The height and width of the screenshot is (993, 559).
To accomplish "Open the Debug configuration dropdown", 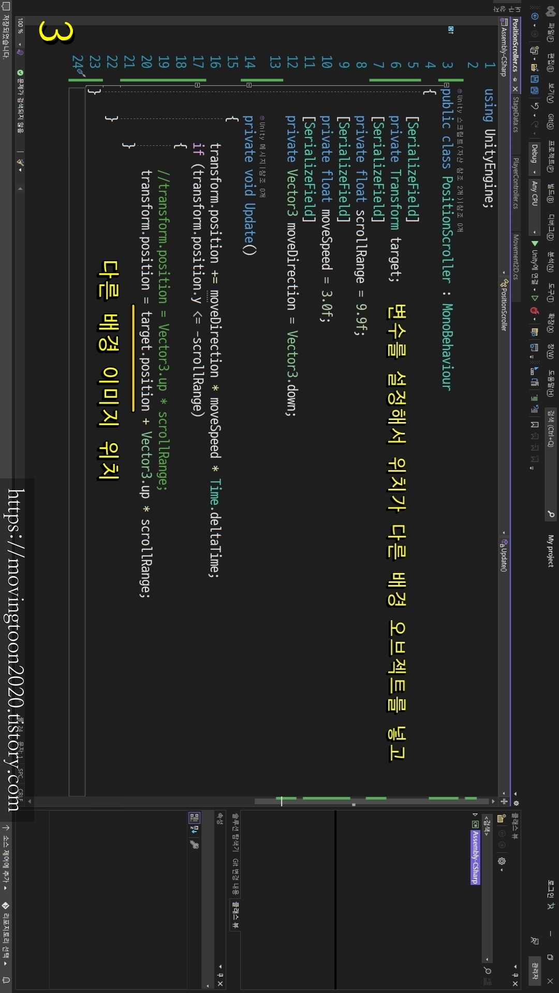I will click(535, 159).
